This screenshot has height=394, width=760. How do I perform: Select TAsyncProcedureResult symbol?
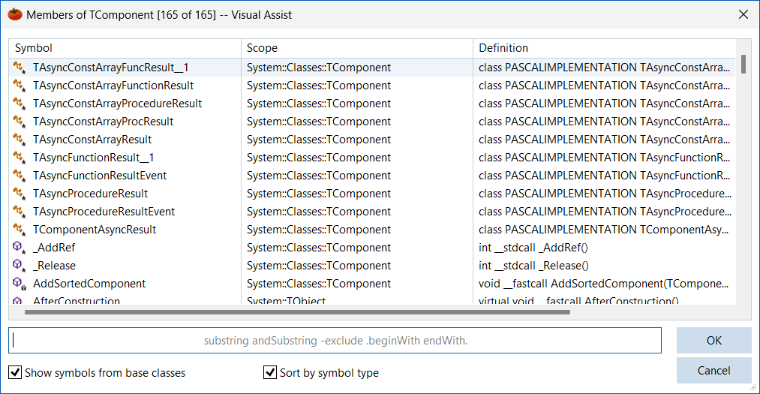pyautogui.click(x=90, y=193)
